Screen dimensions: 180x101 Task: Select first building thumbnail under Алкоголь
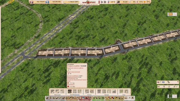coord(87,91)
